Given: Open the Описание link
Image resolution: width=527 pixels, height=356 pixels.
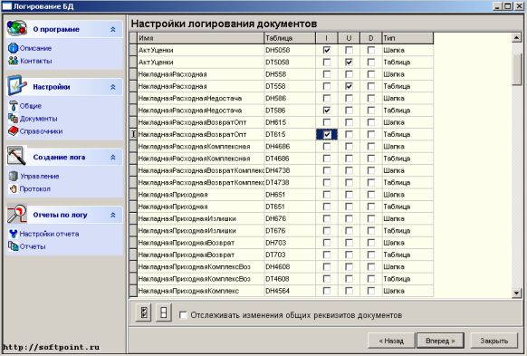Looking at the screenshot, I should [x=35, y=48].
